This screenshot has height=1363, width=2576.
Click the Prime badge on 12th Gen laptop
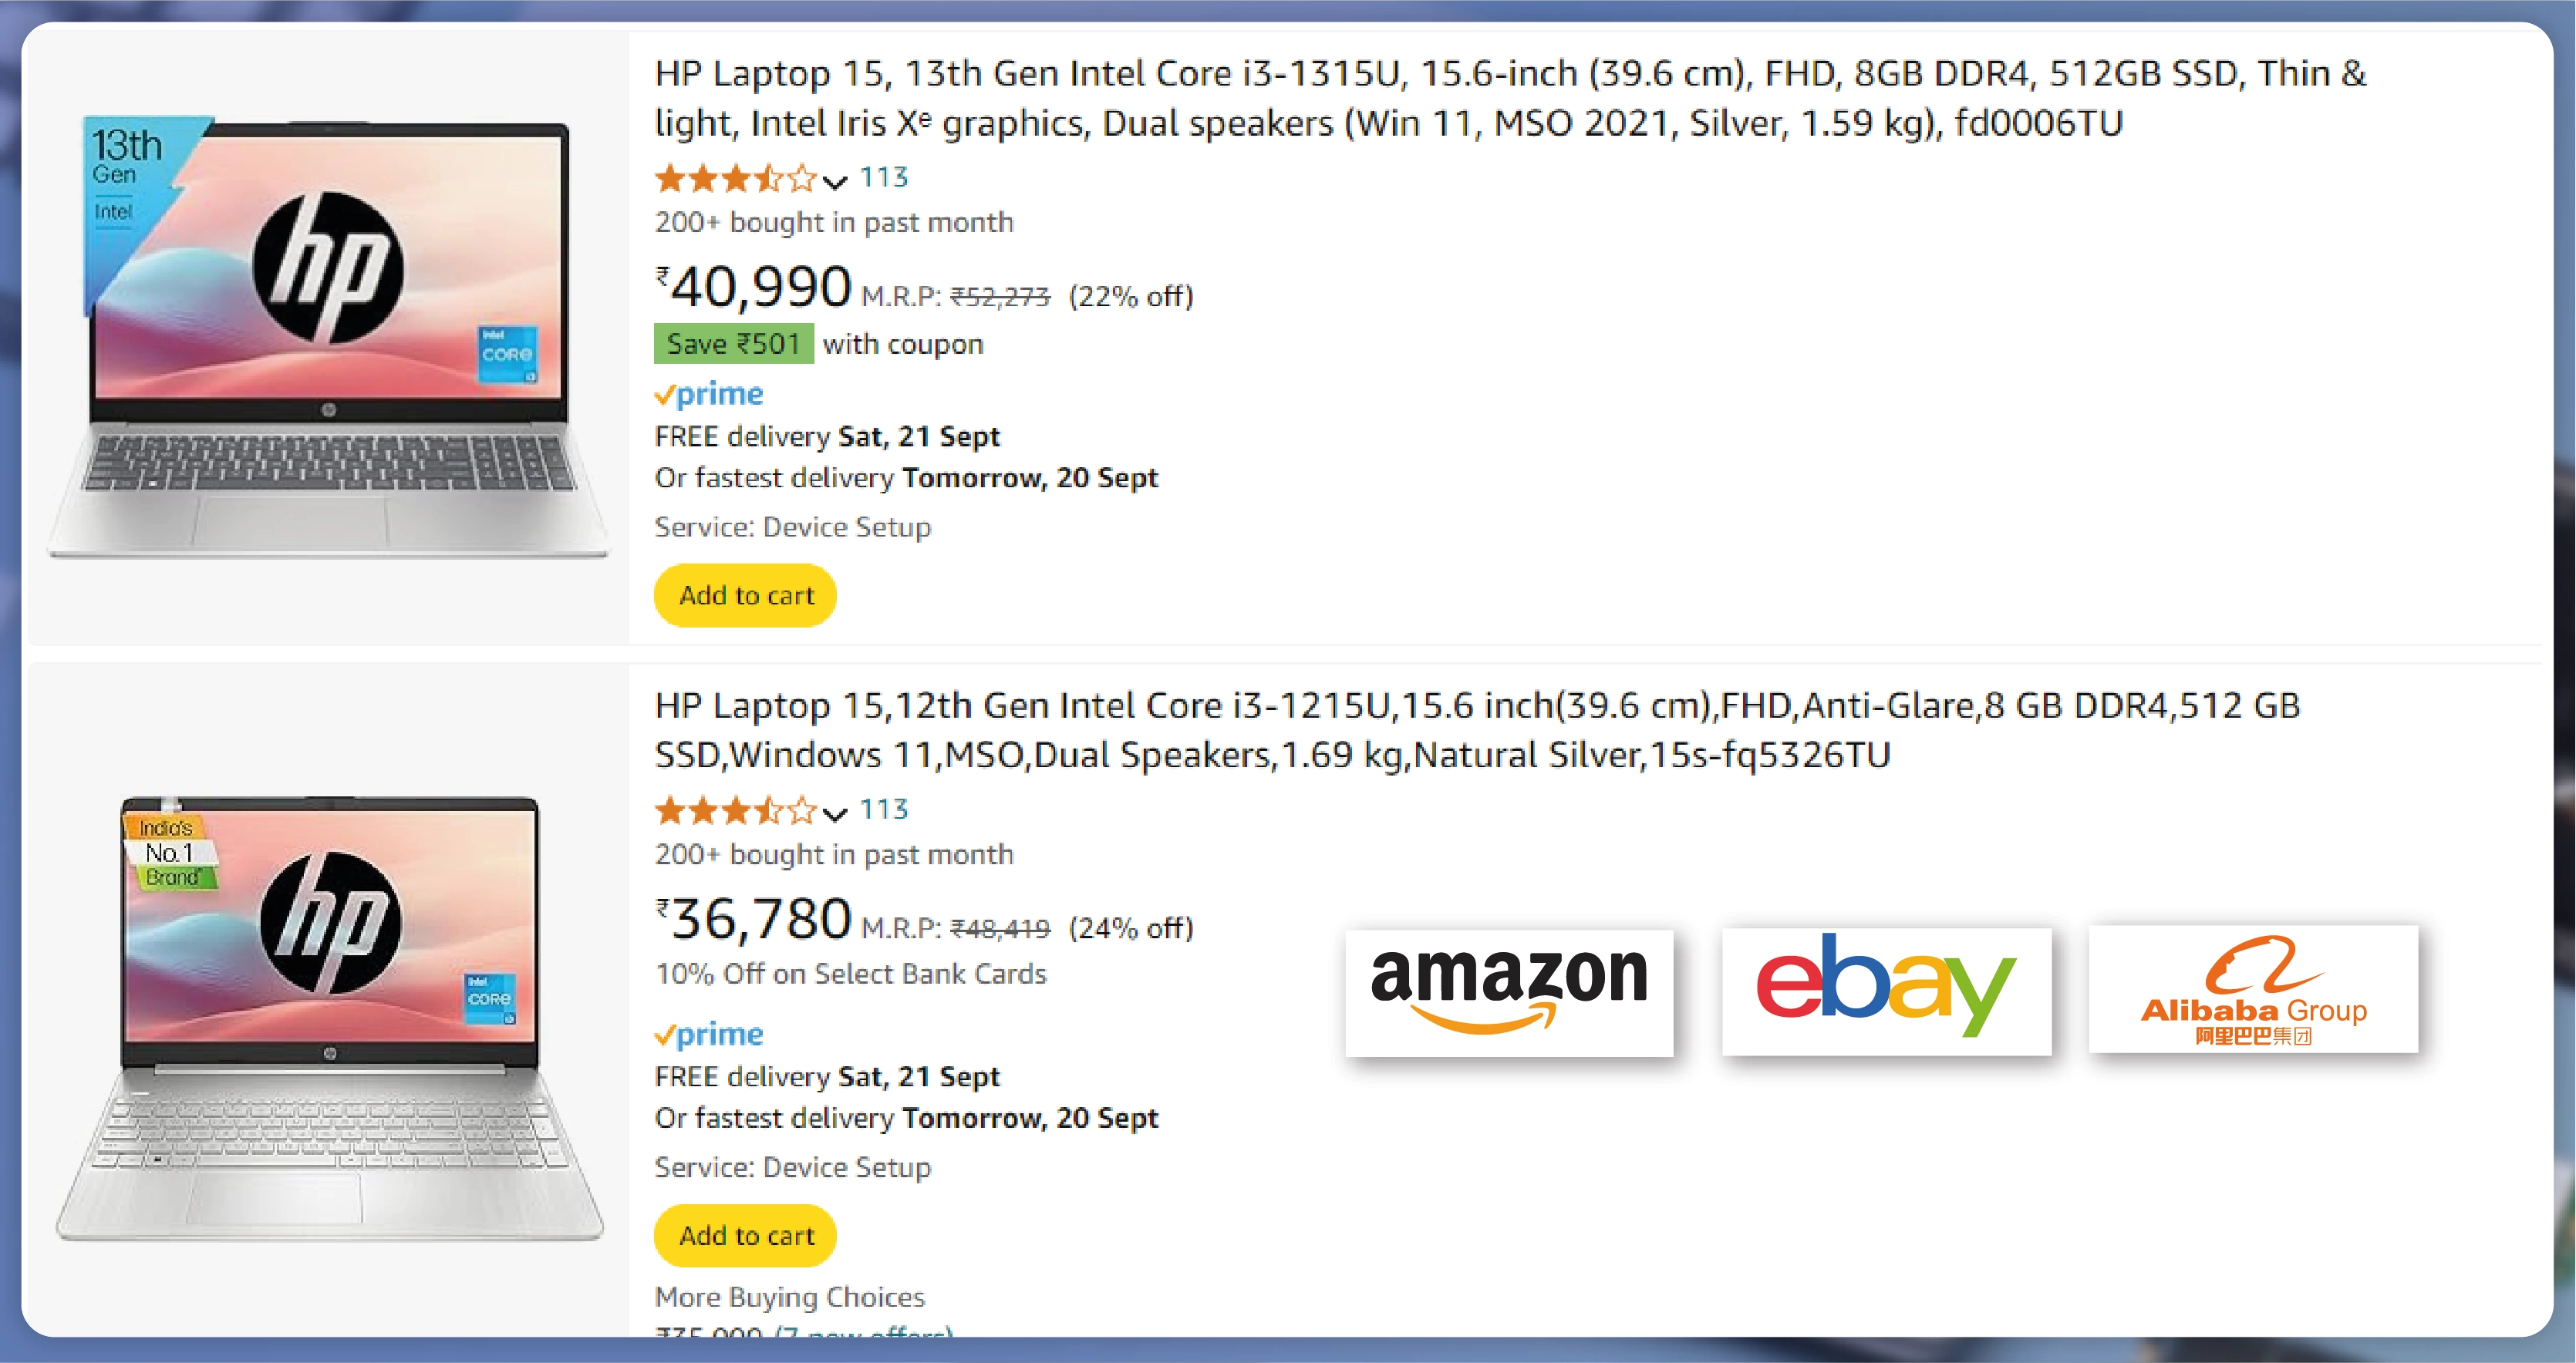pyautogui.click(x=709, y=1035)
